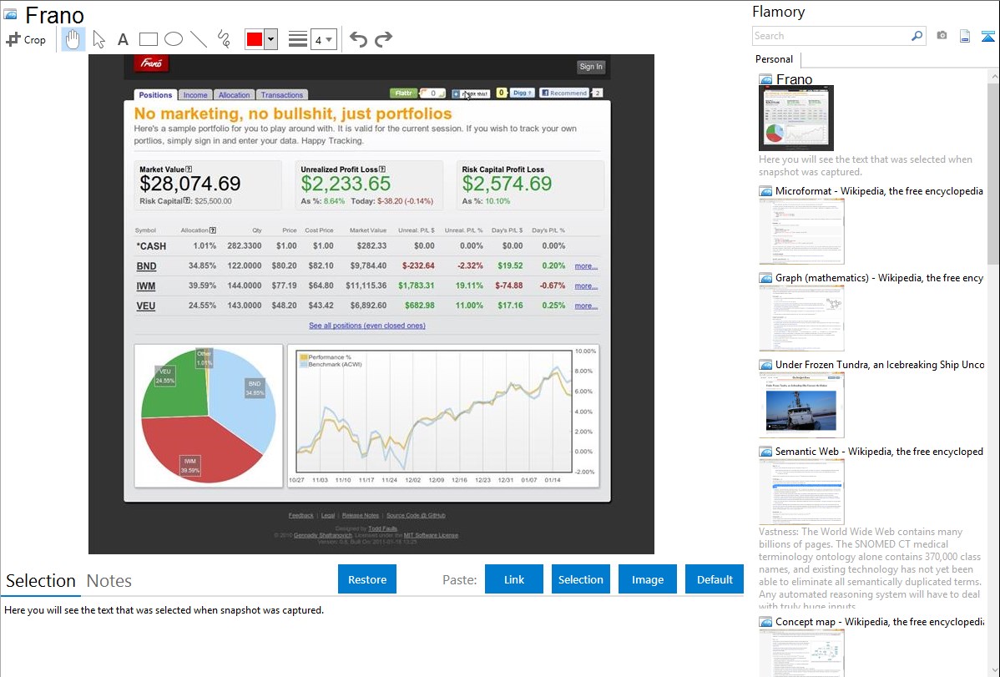Viewport: 1000px width, 677px height.
Task: Open the line thickness dropdown showing 4
Action: click(x=324, y=39)
